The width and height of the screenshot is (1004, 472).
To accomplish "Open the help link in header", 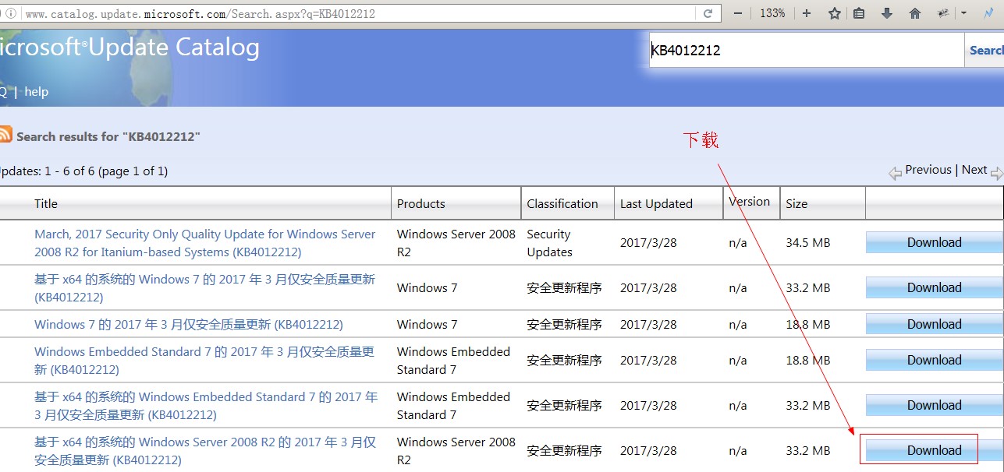I will click(36, 91).
